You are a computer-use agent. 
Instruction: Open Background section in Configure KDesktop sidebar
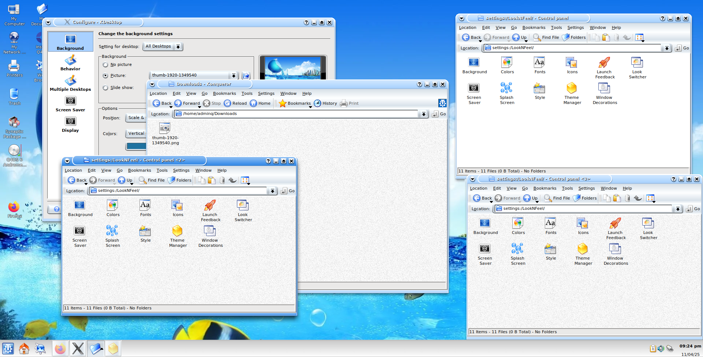70,42
